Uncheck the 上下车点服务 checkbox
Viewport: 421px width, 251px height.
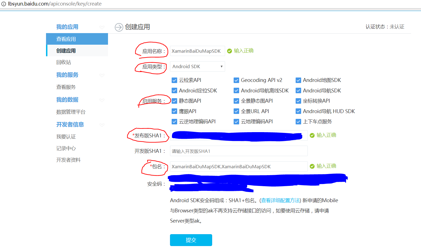298,122
